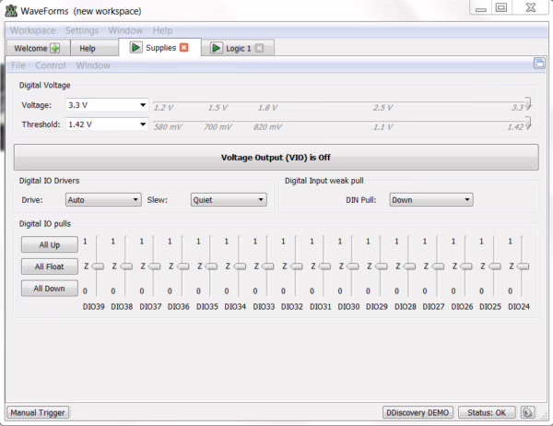Click the WaveForms app icon in title bar
This screenshot has height=426, width=553.
click(x=11, y=9)
